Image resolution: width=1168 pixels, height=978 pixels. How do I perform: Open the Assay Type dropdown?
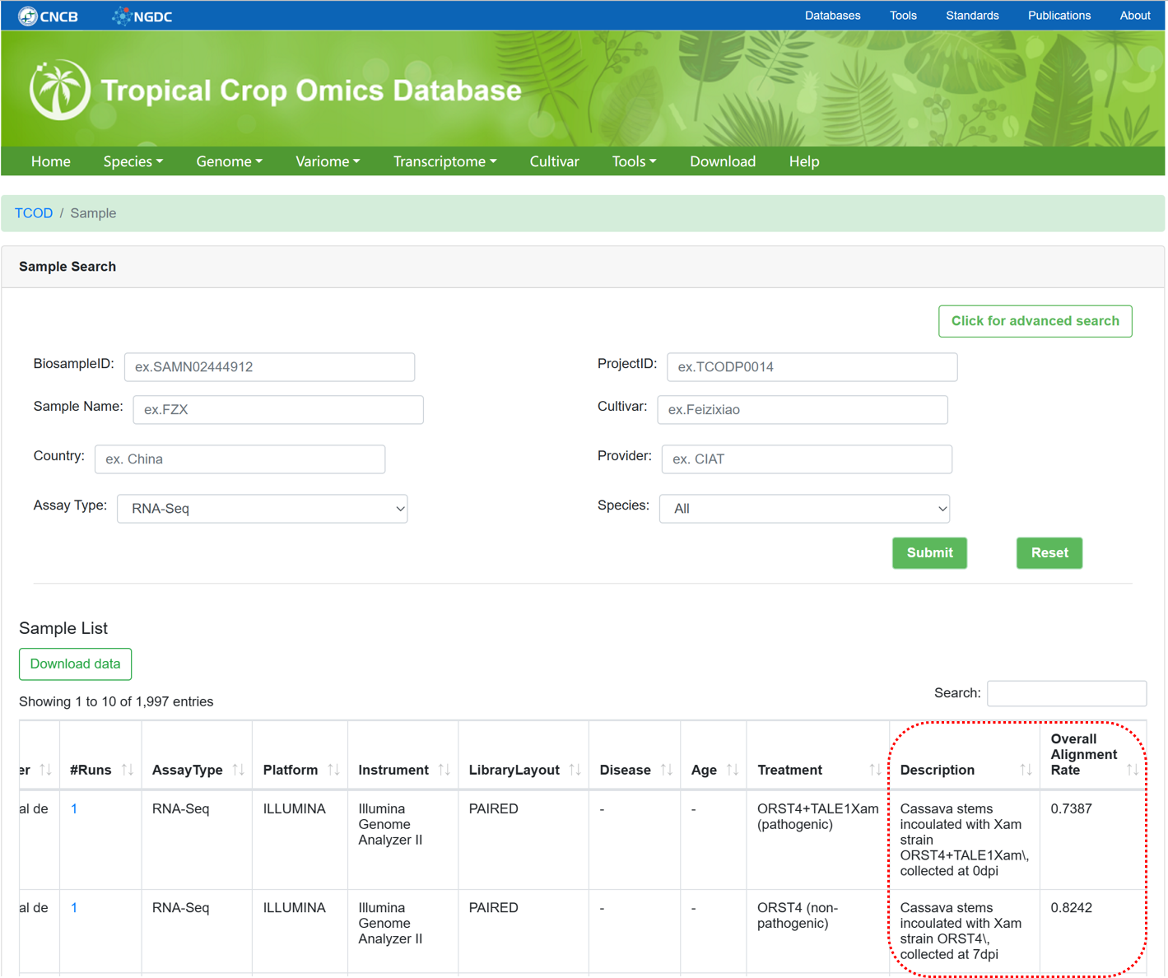tap(263, 509)
